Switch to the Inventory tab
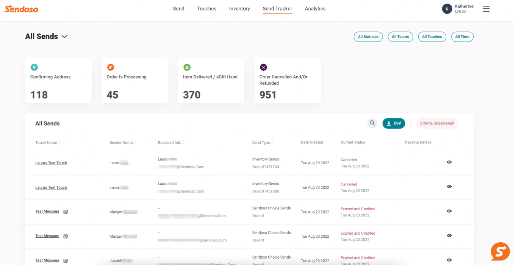Viewport: 513px width, 265px height. coord(239,9)
